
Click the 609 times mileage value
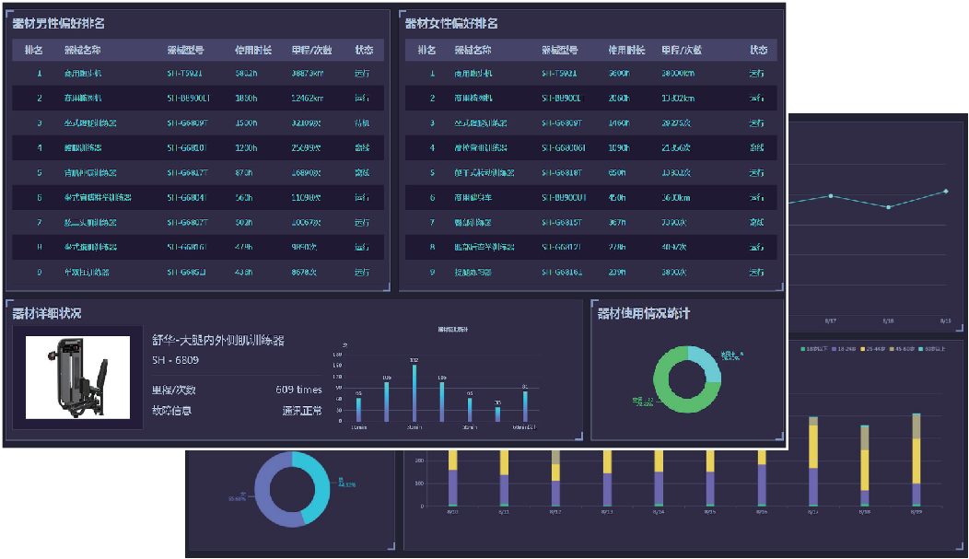(x=298, y=390)
